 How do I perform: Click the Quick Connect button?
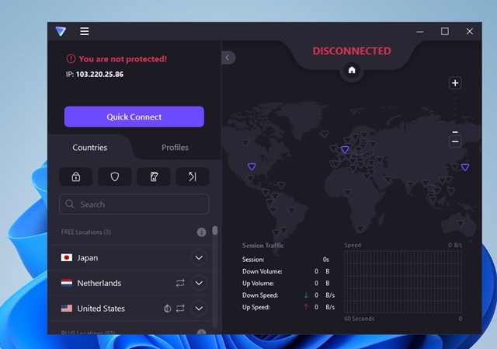(134, 117)
